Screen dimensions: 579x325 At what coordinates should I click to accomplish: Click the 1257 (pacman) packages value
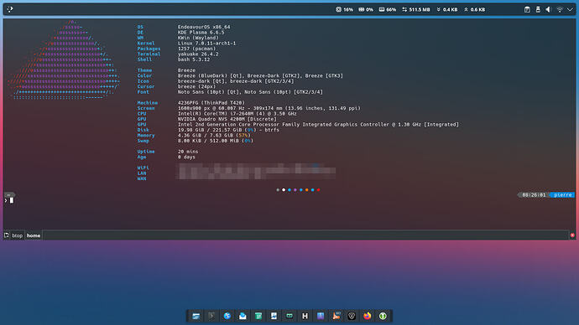196,49
